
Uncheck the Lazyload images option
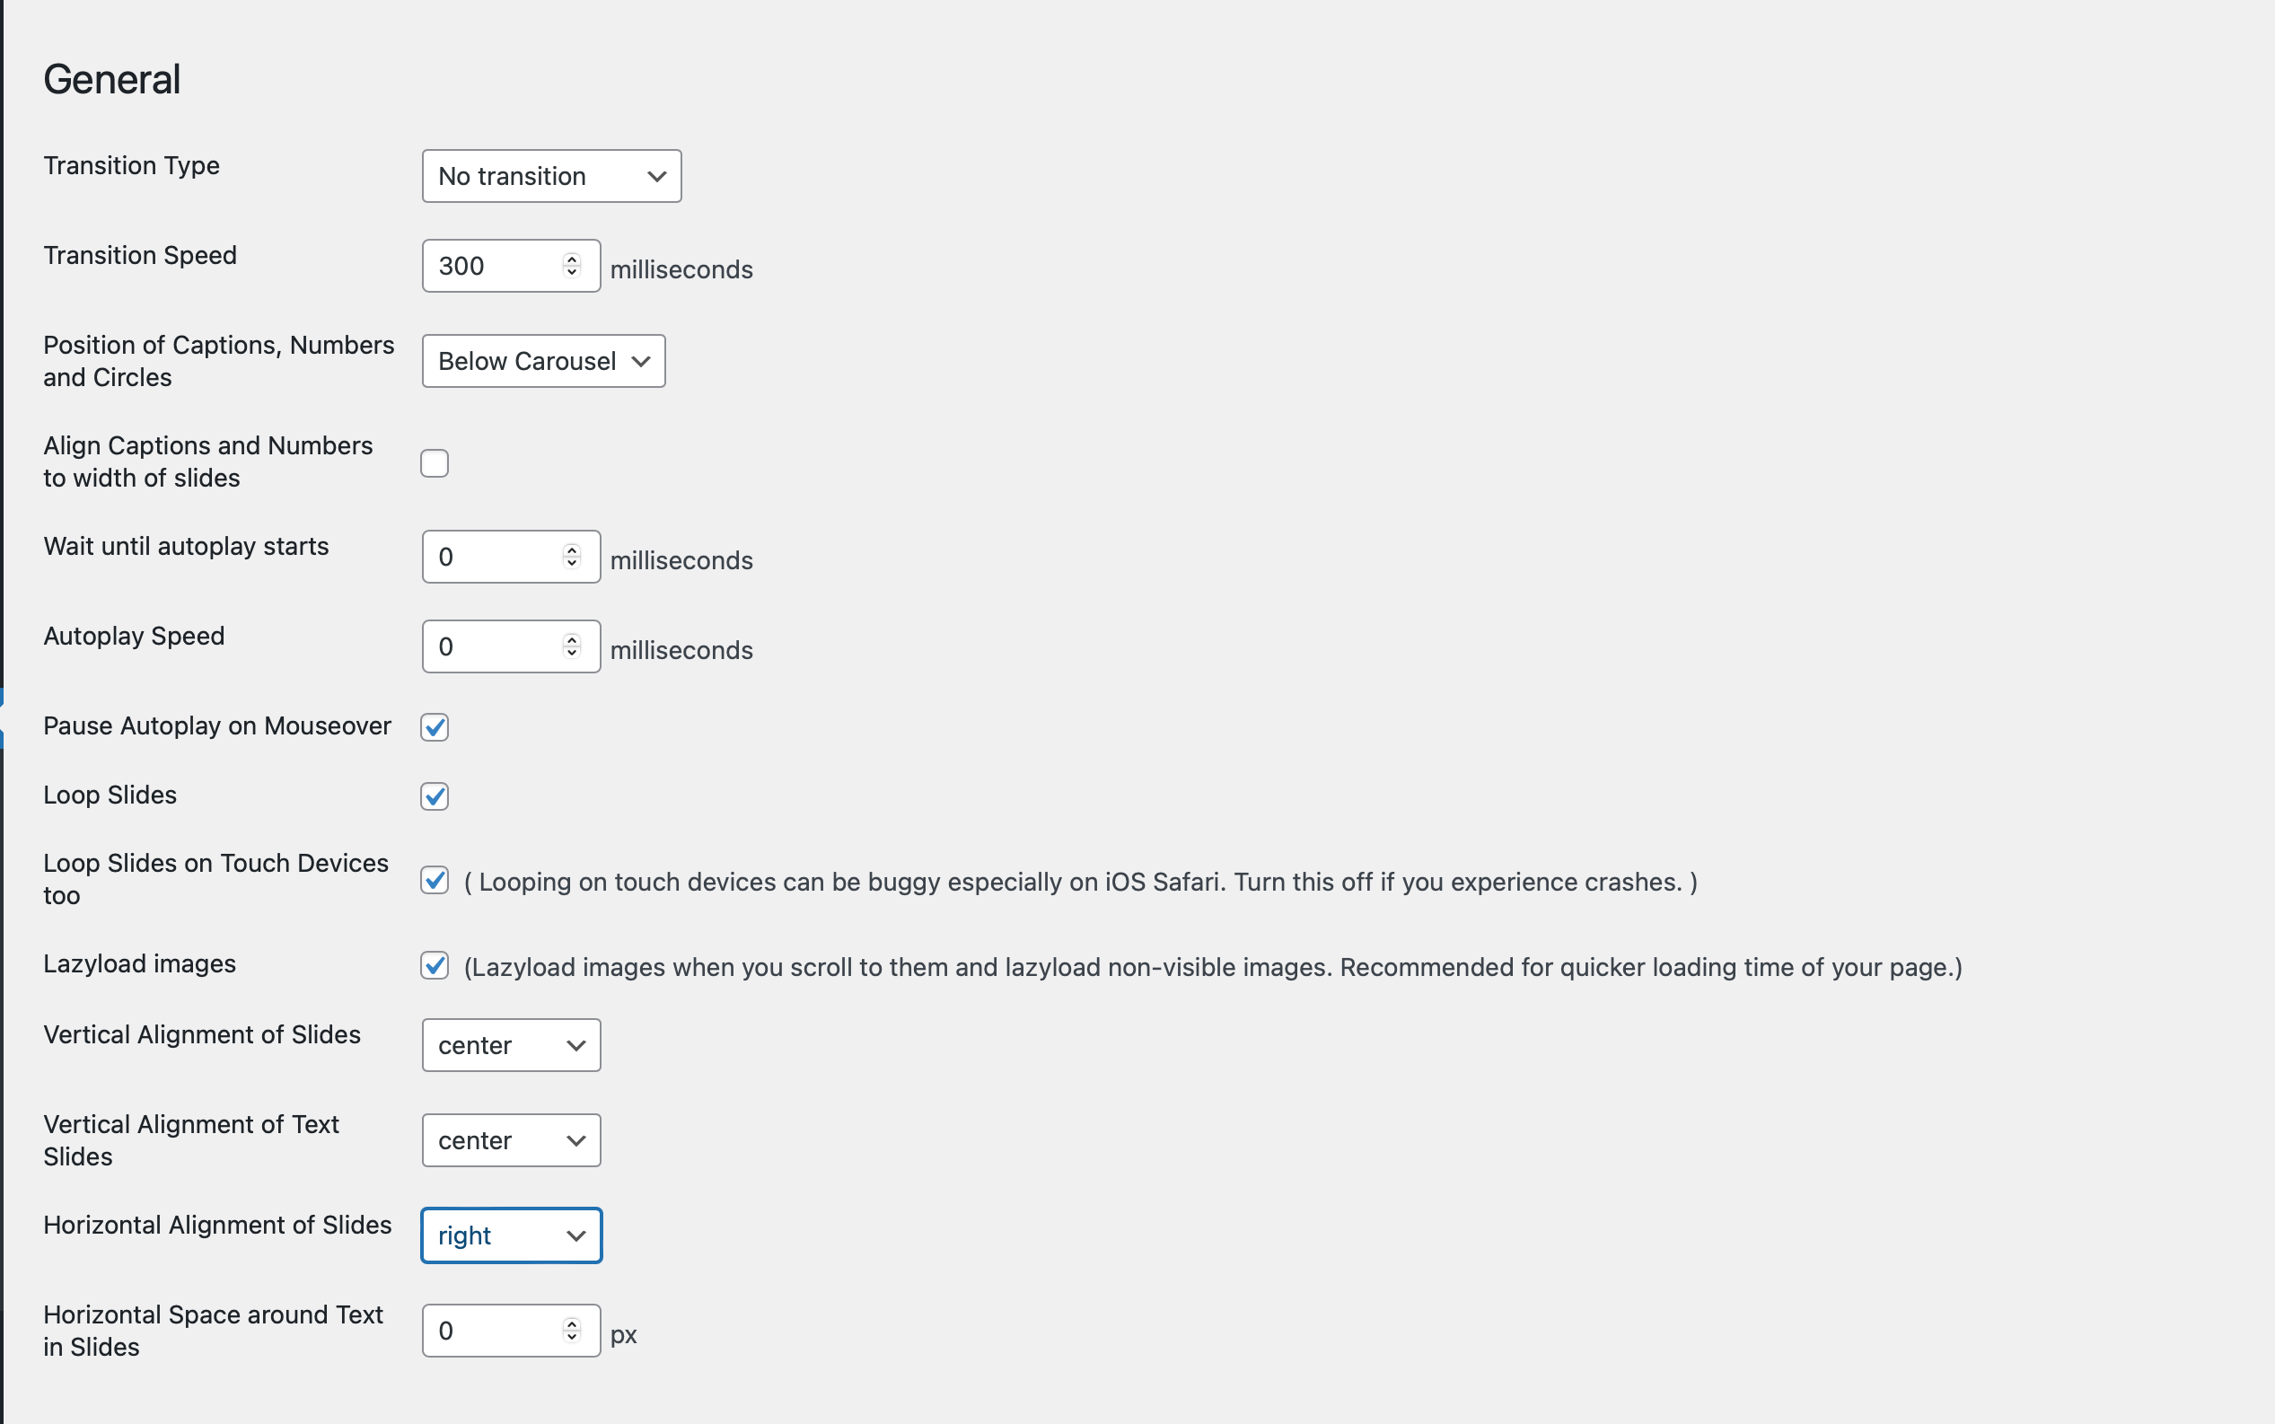coord(435,966)
